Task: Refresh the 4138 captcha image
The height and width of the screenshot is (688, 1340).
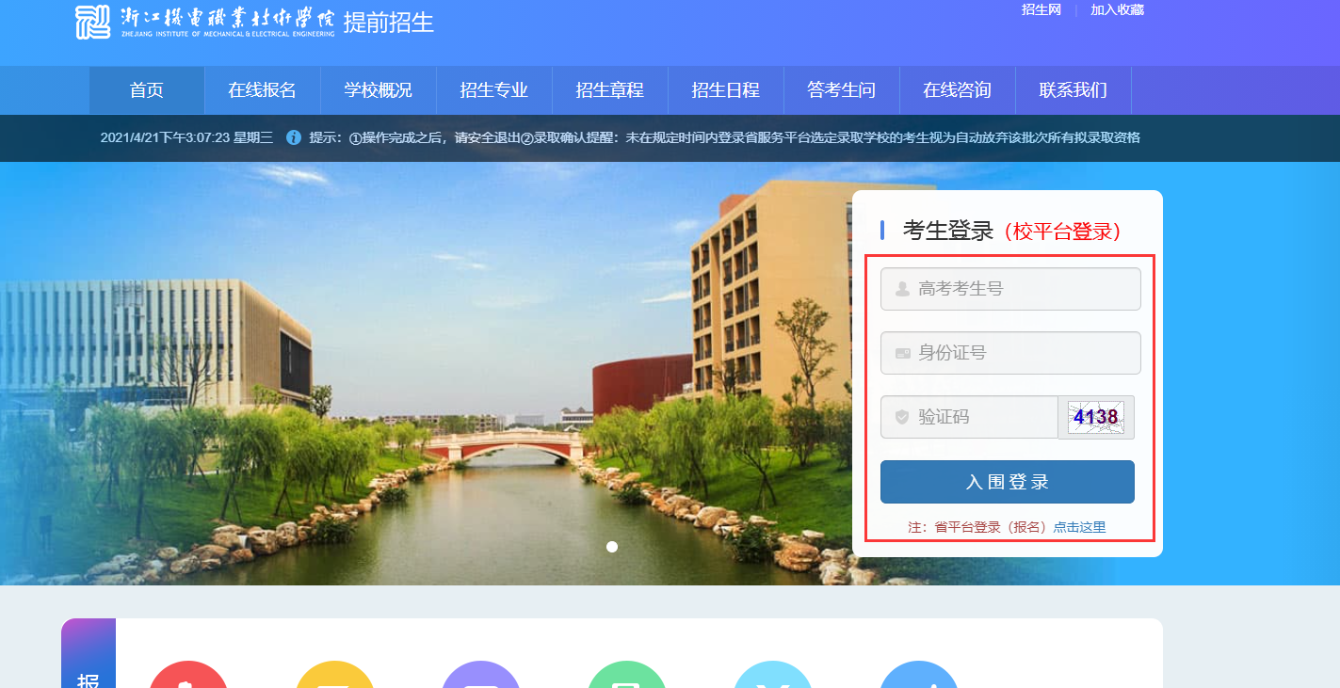Action: pos(1096,417)
